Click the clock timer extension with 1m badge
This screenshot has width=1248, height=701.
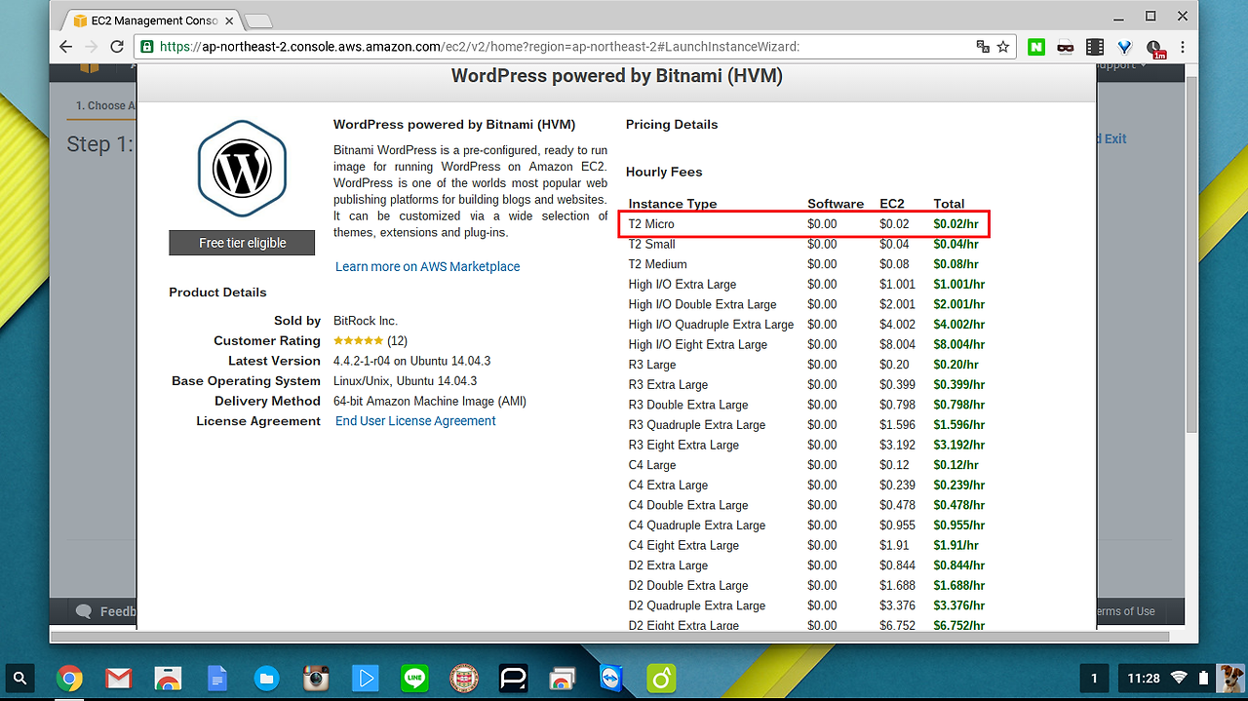[1154, 48]
